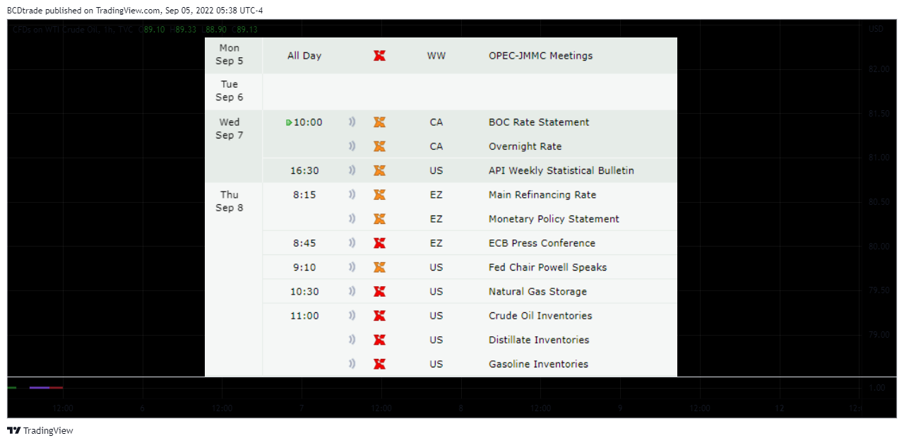Click the red impact icon for OPEC-JMMC Meetings
The height and width of the screenshot is (443, 904).
[379, 56]
